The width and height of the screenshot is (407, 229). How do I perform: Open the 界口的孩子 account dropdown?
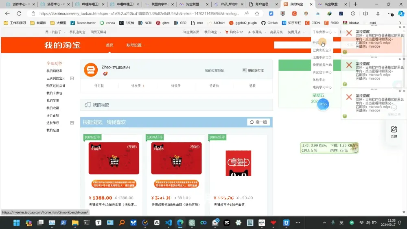coord(55,32)
